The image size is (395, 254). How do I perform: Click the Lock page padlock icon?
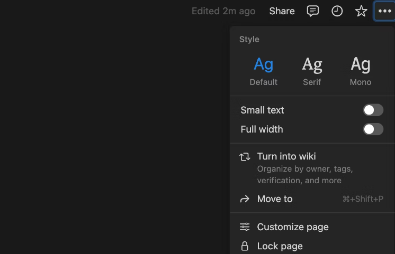(245, 246)
